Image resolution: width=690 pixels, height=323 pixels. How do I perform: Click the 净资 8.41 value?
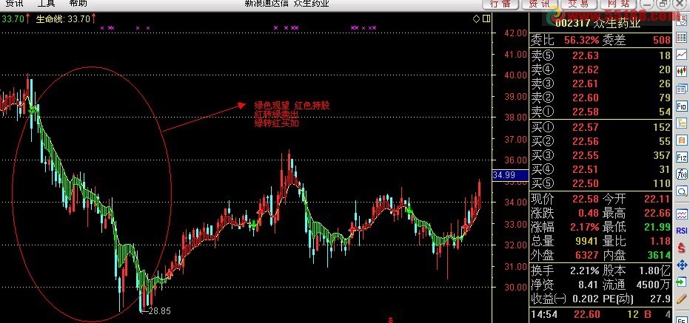tap(589, 285)
